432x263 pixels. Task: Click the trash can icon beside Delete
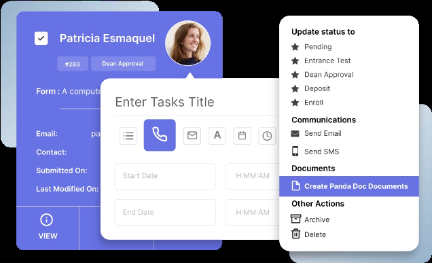295,234
